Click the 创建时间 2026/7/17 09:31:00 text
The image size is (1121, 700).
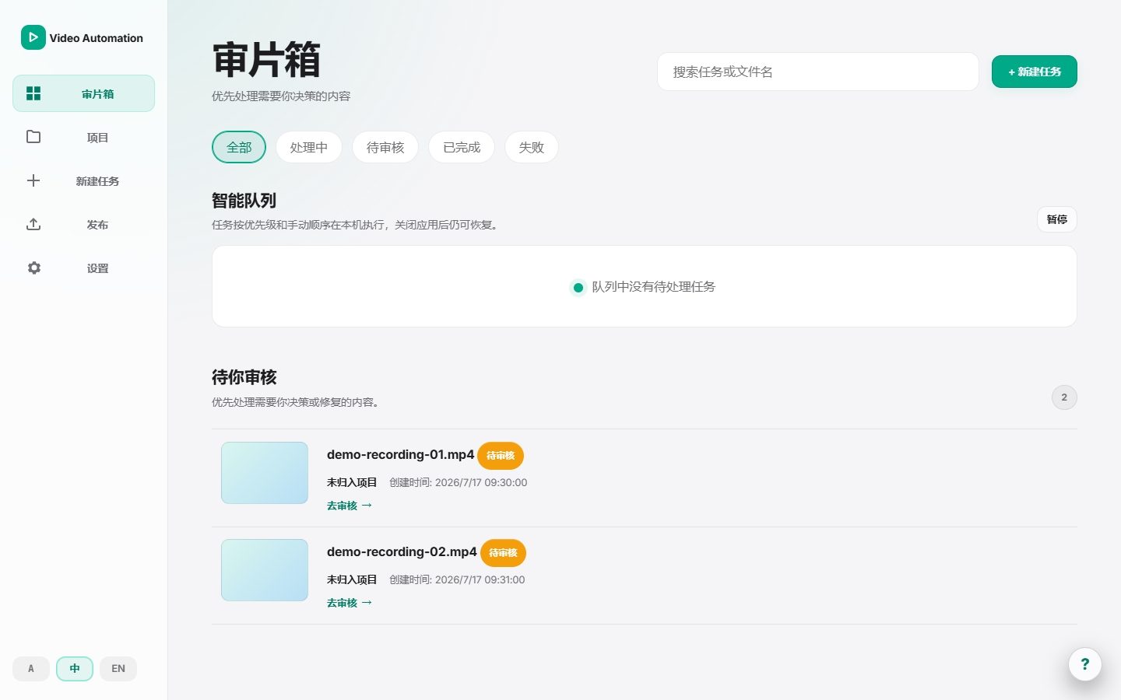[457, 579]
